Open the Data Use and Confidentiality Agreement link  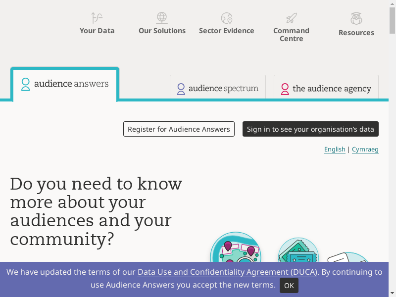coord(228,272)
